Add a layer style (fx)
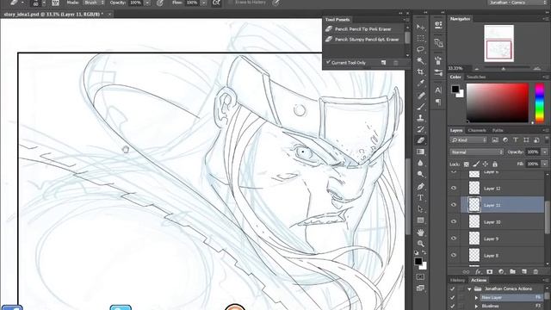551x310 pixels. click(x=478, y=272)
